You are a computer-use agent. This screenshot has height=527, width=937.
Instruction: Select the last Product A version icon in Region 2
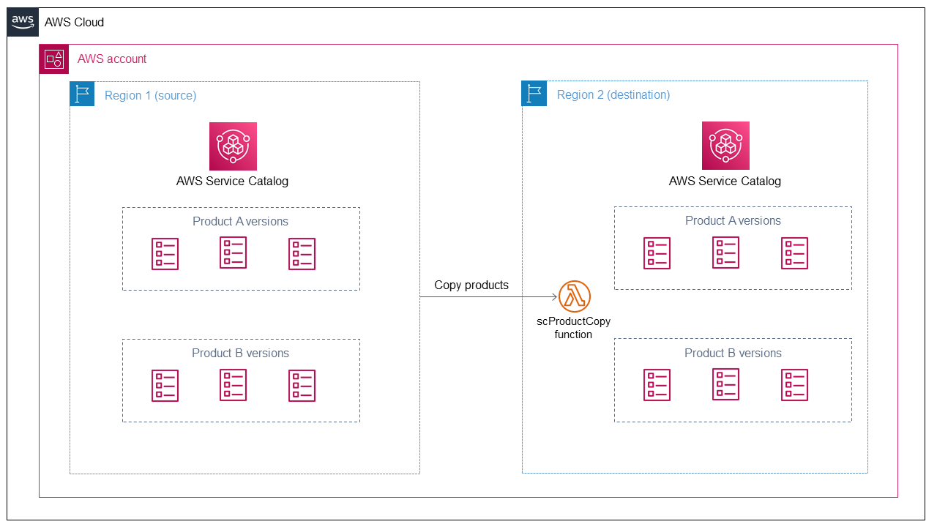pyautogui.click(x=794, y=253)
